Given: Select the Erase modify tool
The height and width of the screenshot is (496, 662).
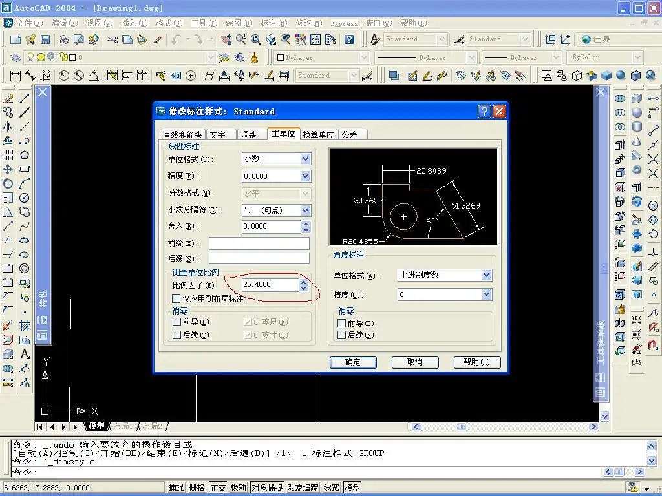Looking at the screenshot, I should click(8, 98).
